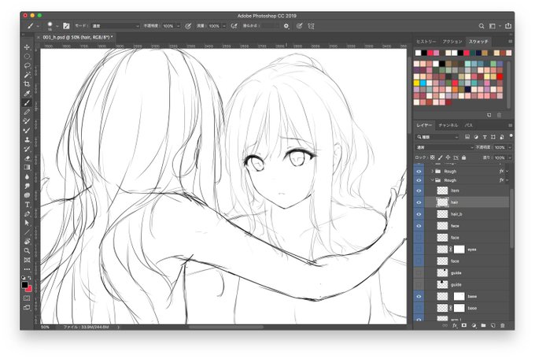Hide the 'hair' layer via eye icon
Image resolution: width=535 pixels, height=359 pixels.
419,202
